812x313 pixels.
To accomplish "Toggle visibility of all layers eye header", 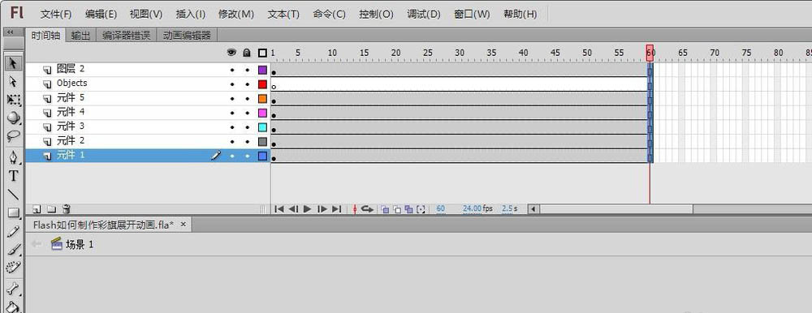I will [x=232, y=53].
